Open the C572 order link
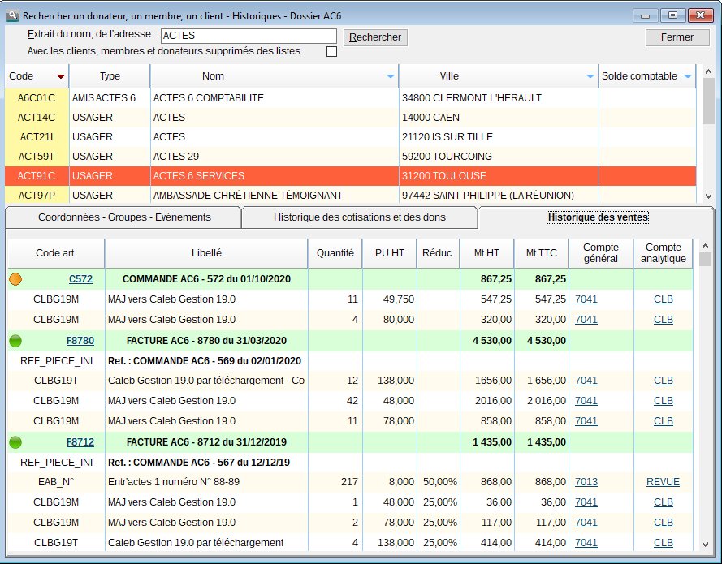This screenshot has height=564, width=722. tap(80, 279)
